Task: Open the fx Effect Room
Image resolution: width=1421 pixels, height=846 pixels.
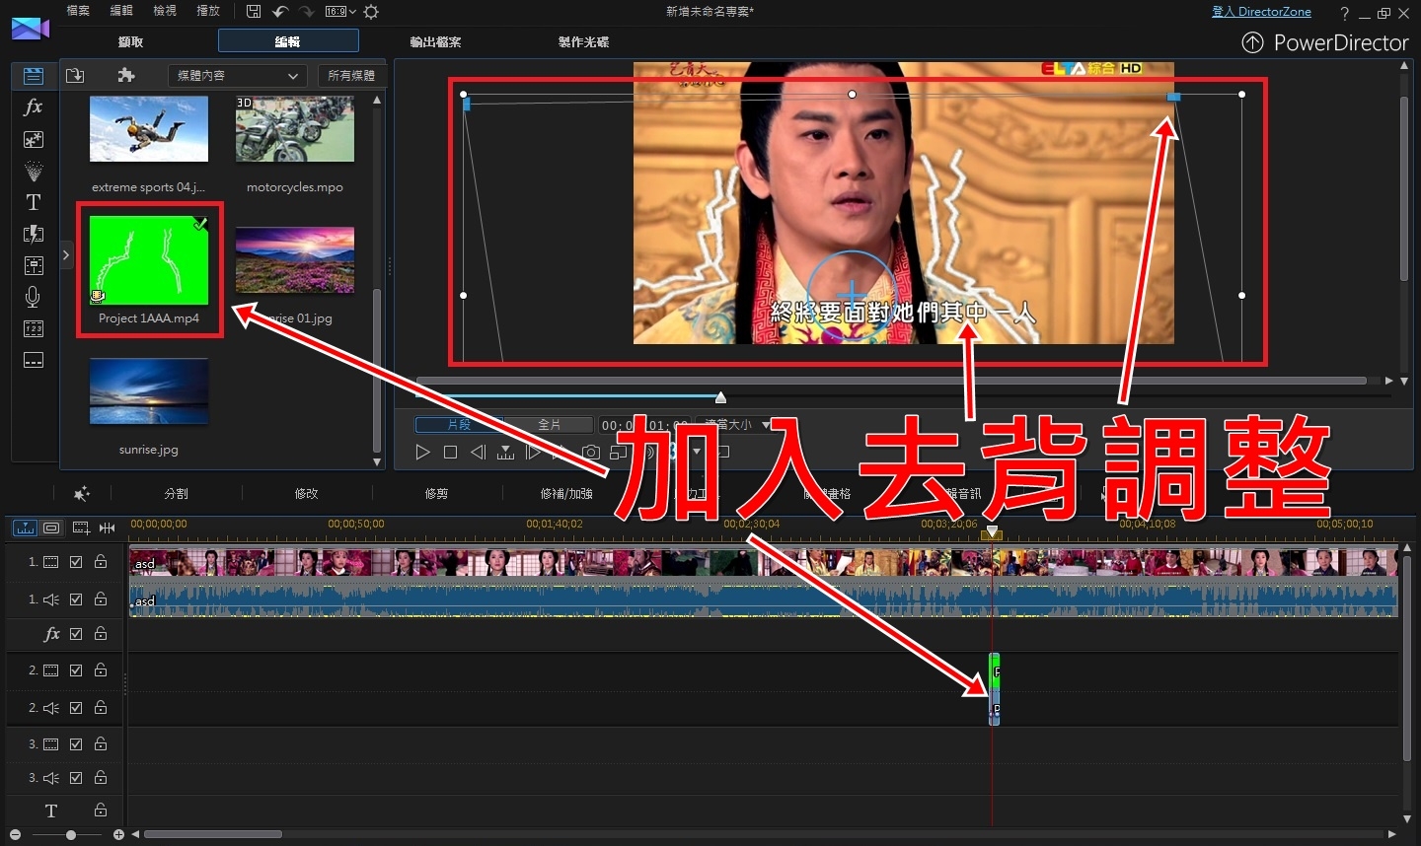Action: click(x=34, y=106)
